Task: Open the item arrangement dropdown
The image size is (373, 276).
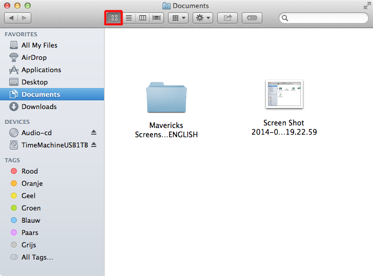Action: 178,18
